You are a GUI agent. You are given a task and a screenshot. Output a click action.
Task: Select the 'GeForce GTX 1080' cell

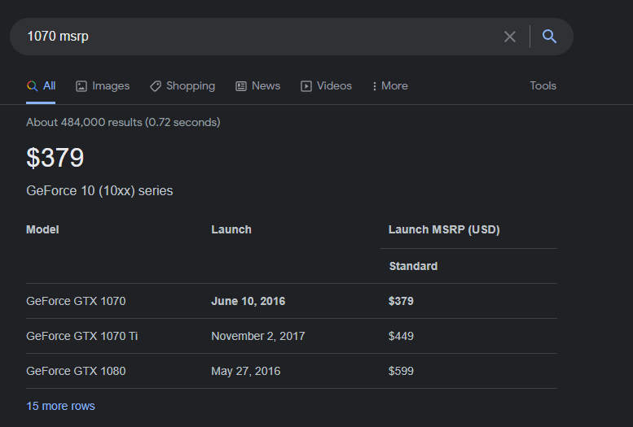click(76, 371)
